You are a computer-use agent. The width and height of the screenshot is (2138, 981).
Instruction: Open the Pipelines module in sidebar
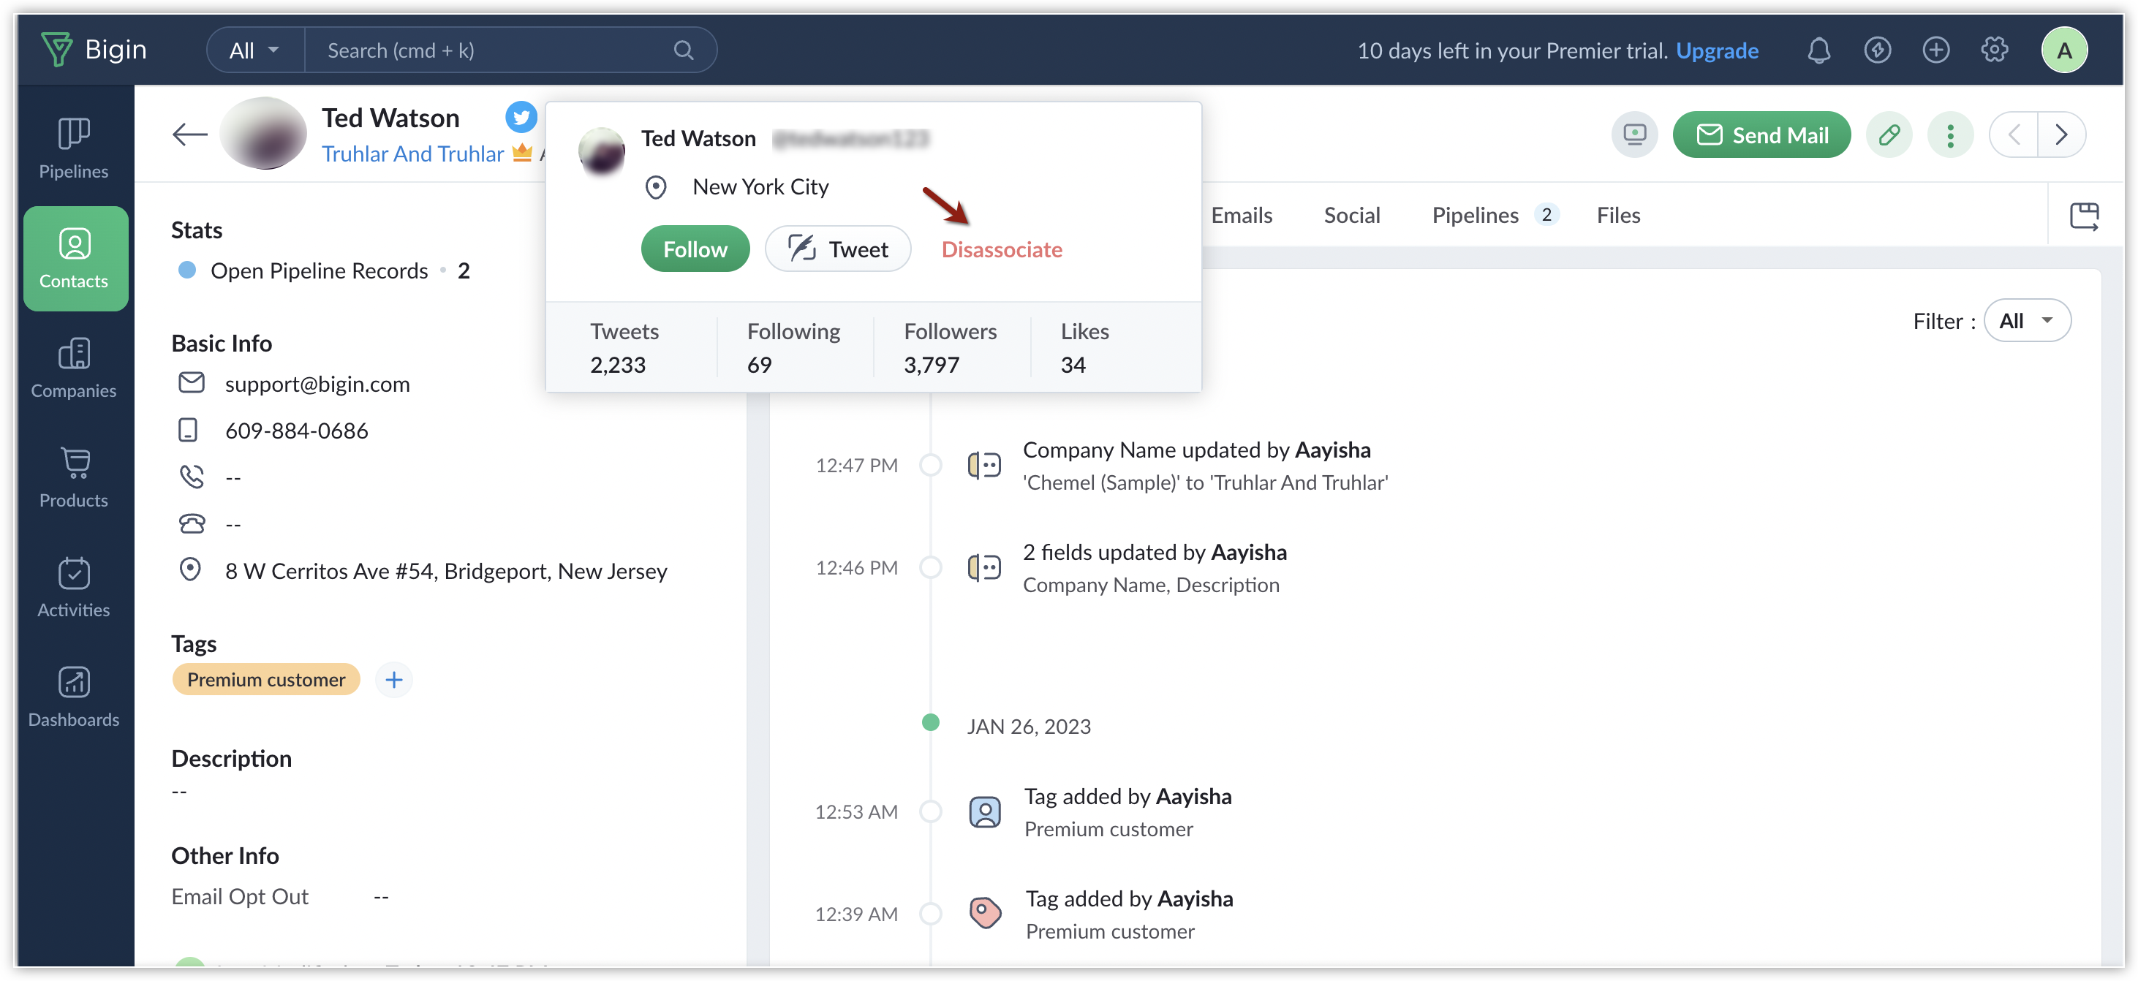click(74, 149)
